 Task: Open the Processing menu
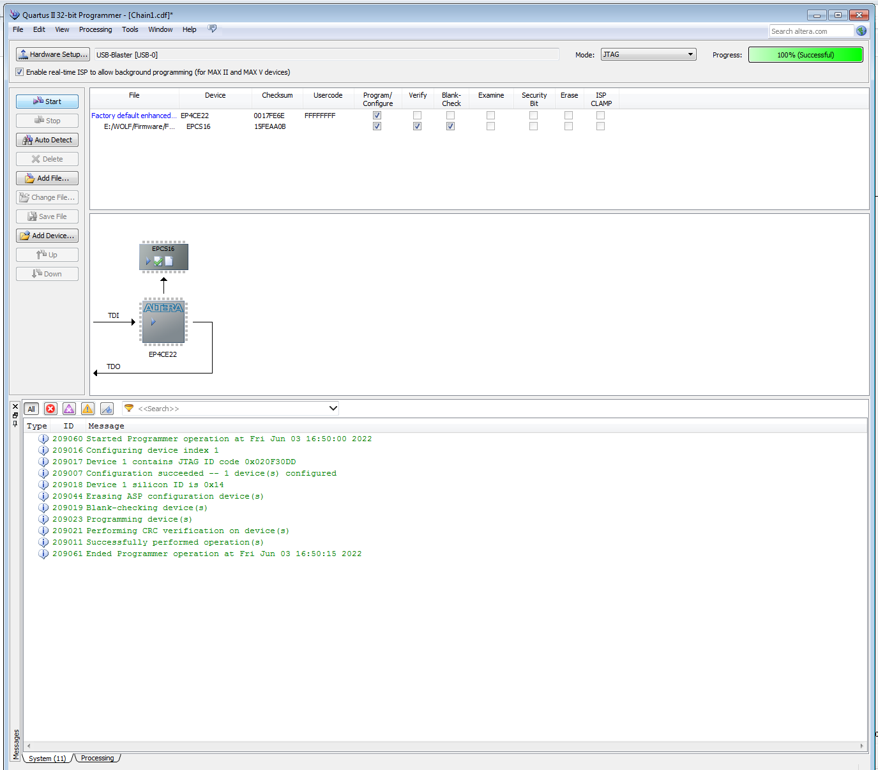tap(95, 29)
